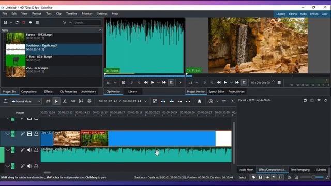Click the Insert clip zone icon in timeline toolbar

163,101
